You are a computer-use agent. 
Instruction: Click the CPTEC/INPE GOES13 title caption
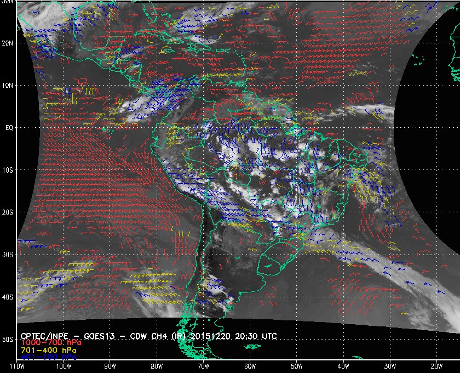[x=149, y=336]
